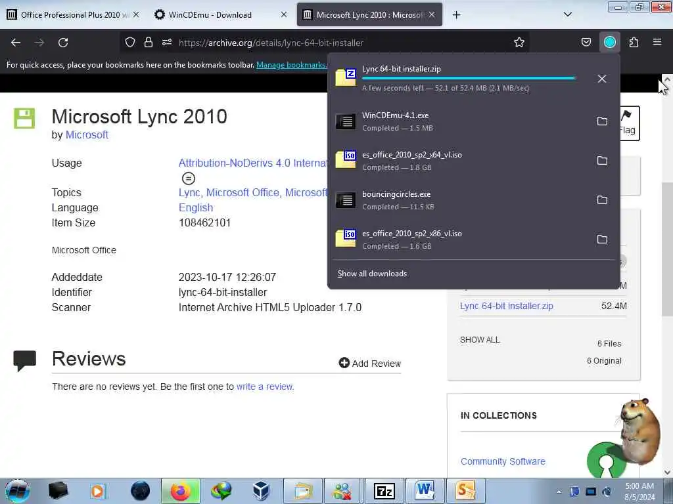Open the Microsoft Office topic link
Image resolution: width=673 pixels, height=504 pixels.
point(243,193)
